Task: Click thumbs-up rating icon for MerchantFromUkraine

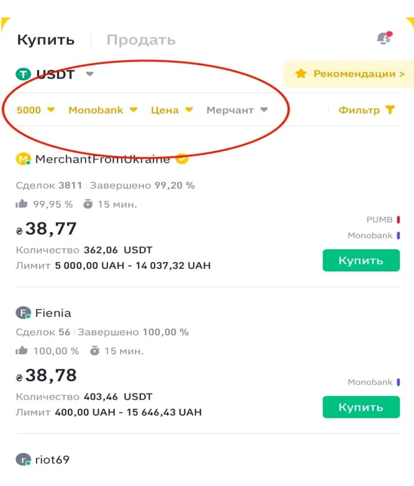Action: click(x=21, y=204)
